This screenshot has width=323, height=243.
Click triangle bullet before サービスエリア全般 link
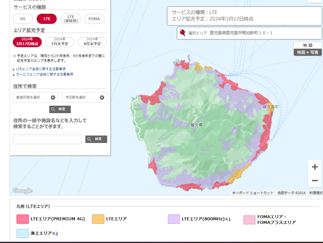click(x=14, y=75)
